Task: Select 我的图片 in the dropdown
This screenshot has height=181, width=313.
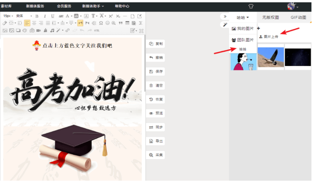Action: 243,29
